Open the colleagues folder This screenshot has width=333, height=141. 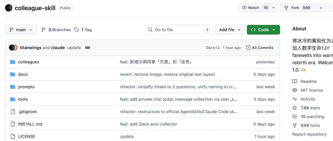(29, 62)
